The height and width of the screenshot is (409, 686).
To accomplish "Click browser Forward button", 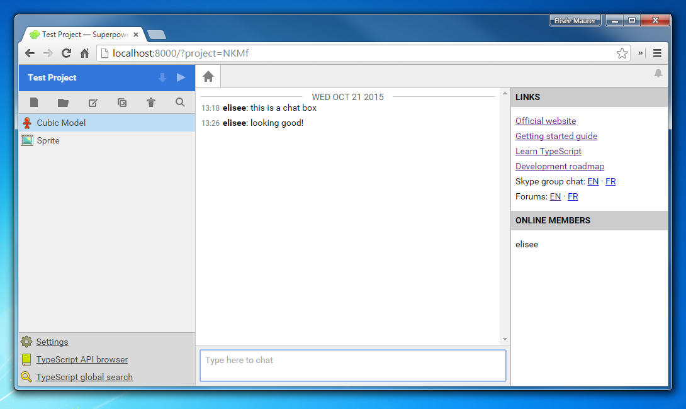I will pos(48,53).
